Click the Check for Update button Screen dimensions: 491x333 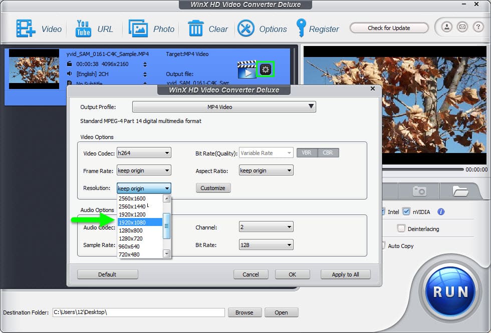coord(389,28)
